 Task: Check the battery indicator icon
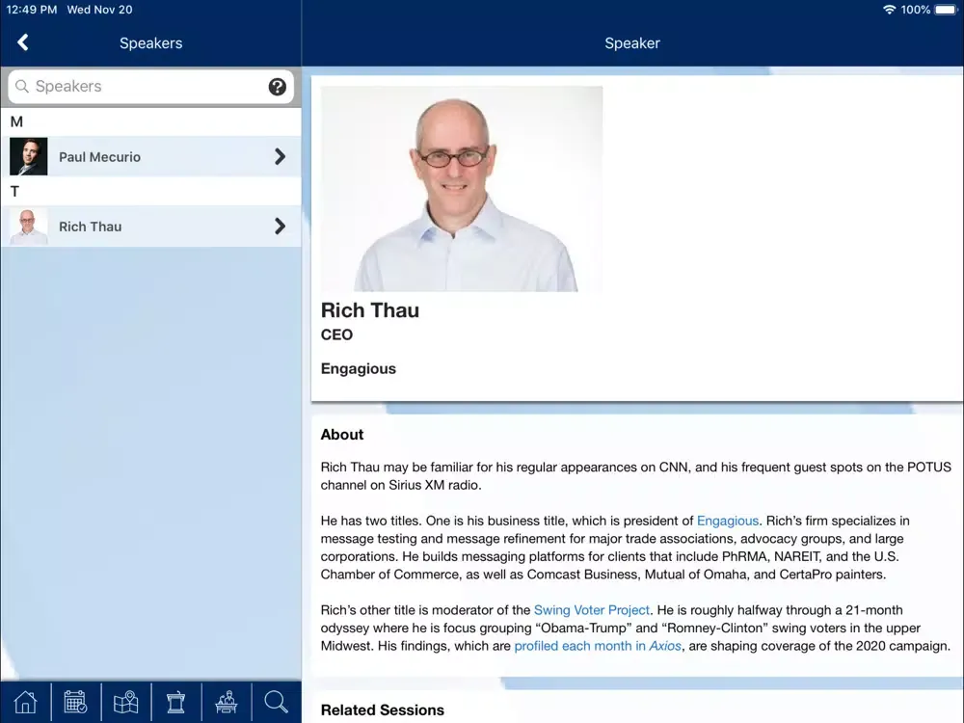pos(946,10)
